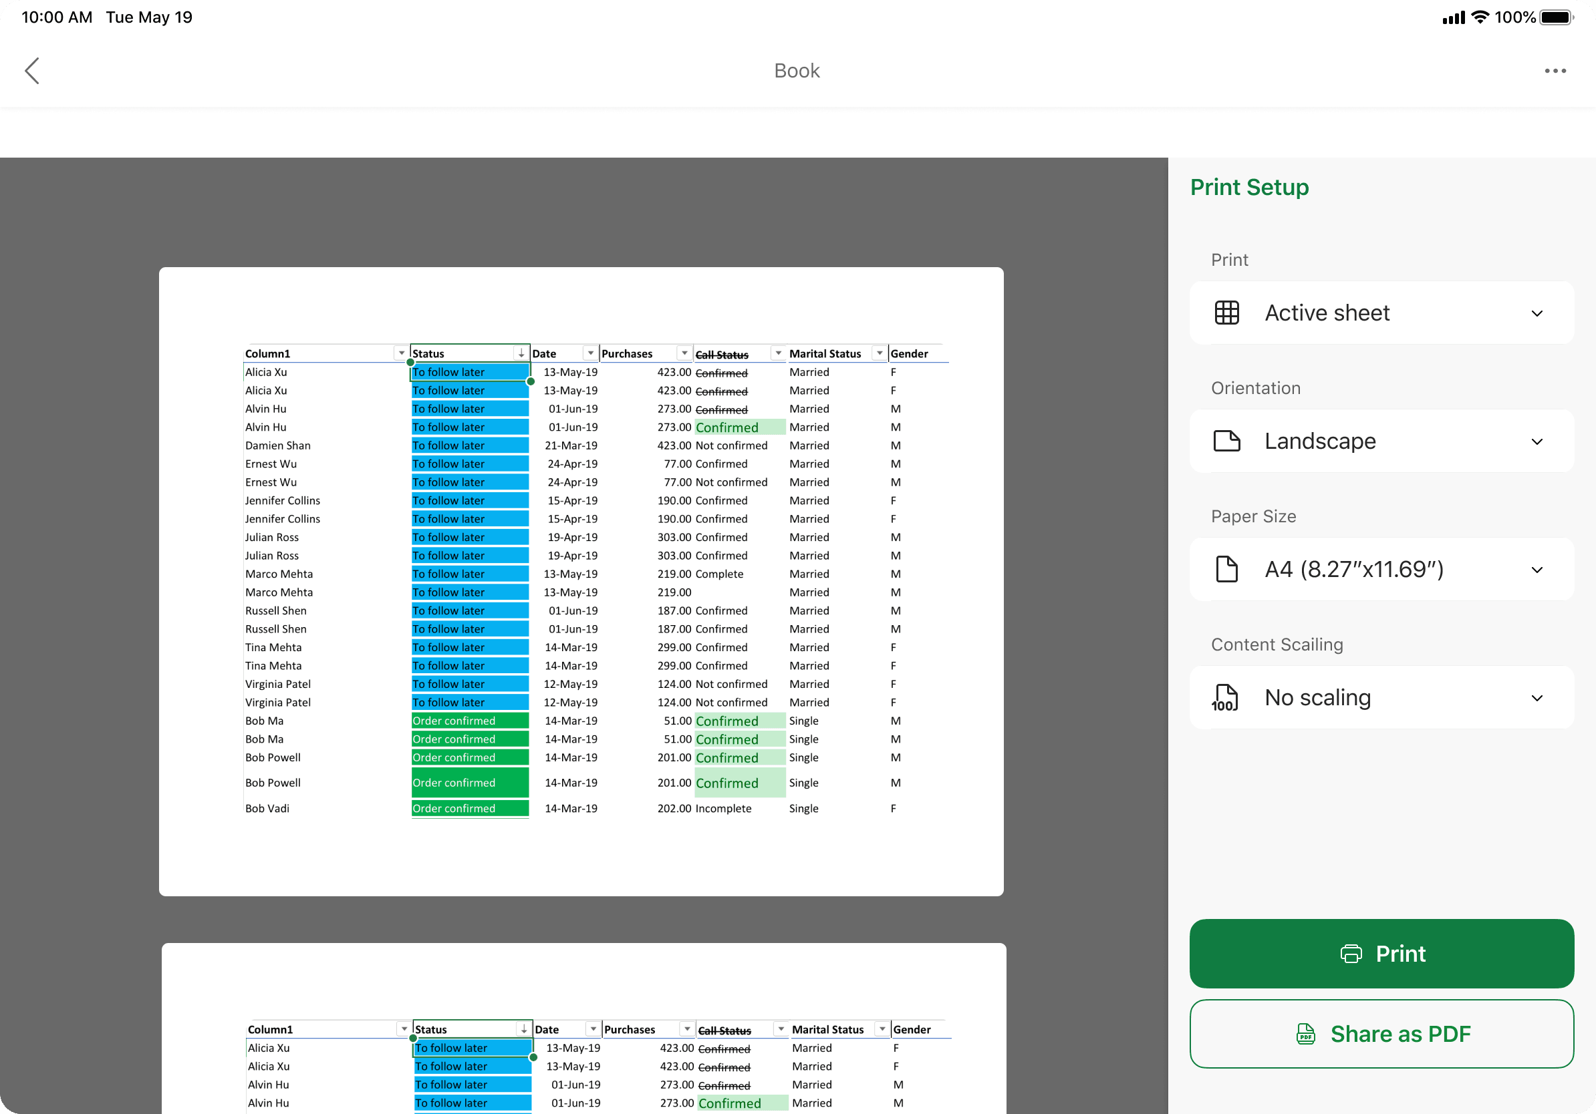Tap the back arrow icon
Screen dimensions: 1596x1114
(32, 71)
